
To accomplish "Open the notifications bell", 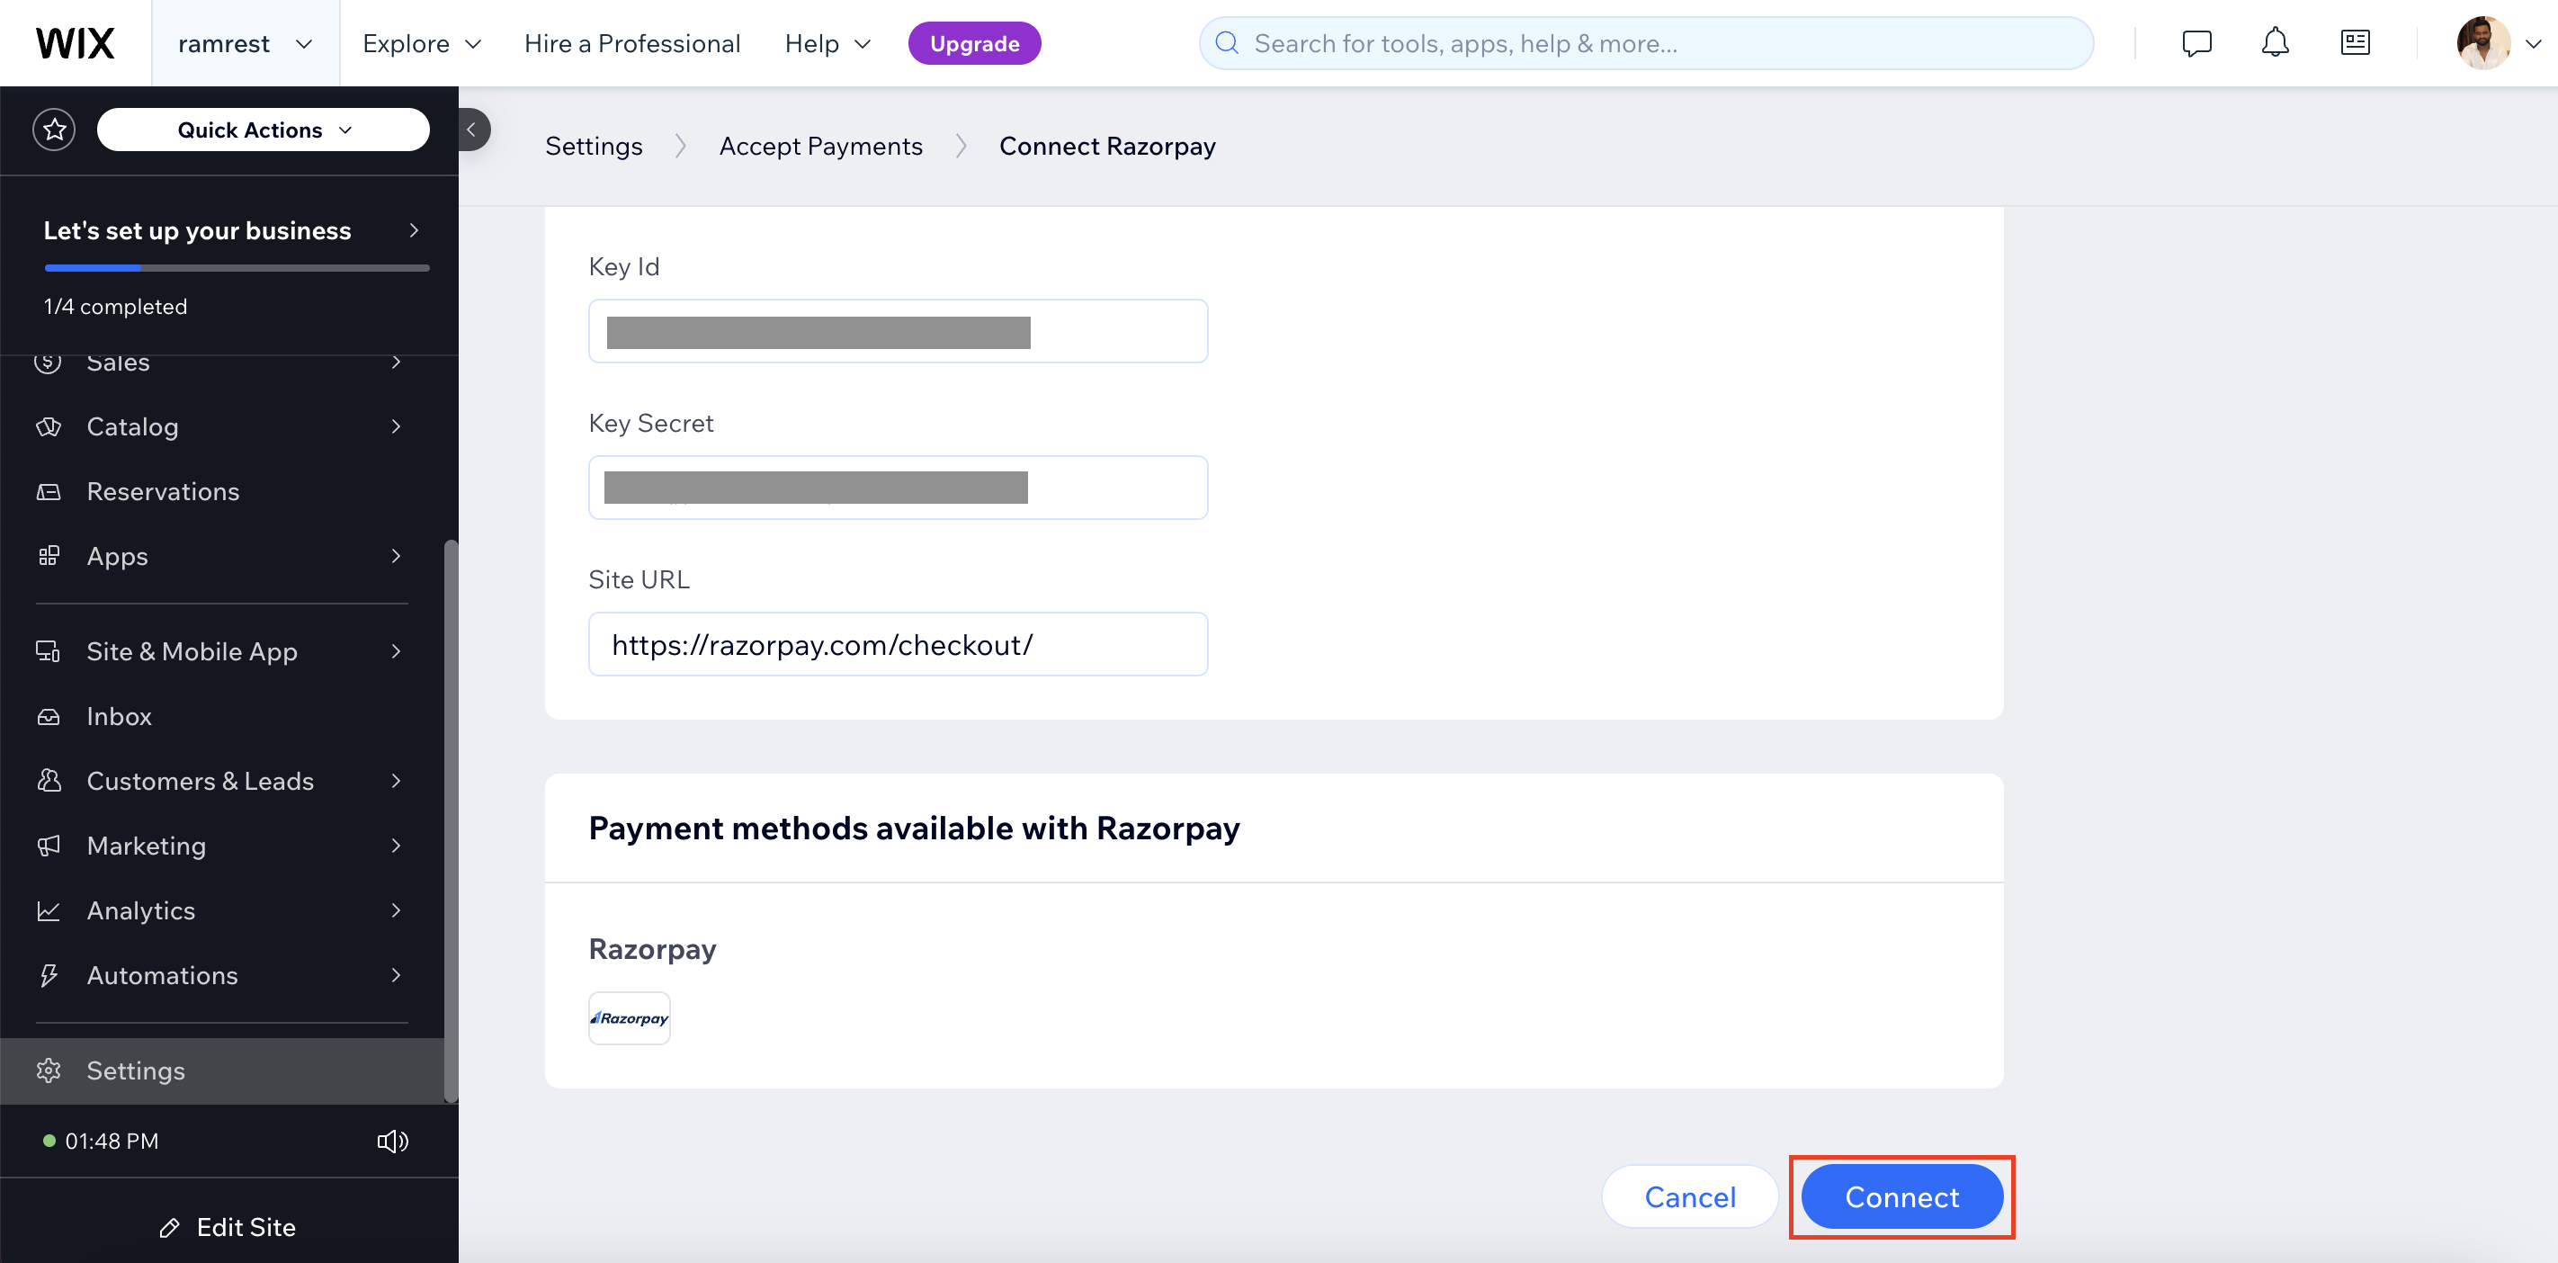I will point(2275,42).
